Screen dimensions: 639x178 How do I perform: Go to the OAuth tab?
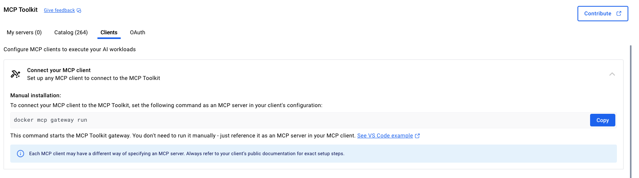[x=138, y=32]
